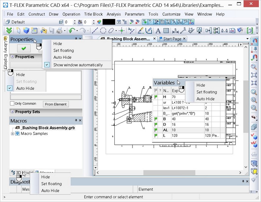The height and width of the screenshot is (202, 261).
Task: Pin the Diagnostics panel
Action: click(243, 181)
